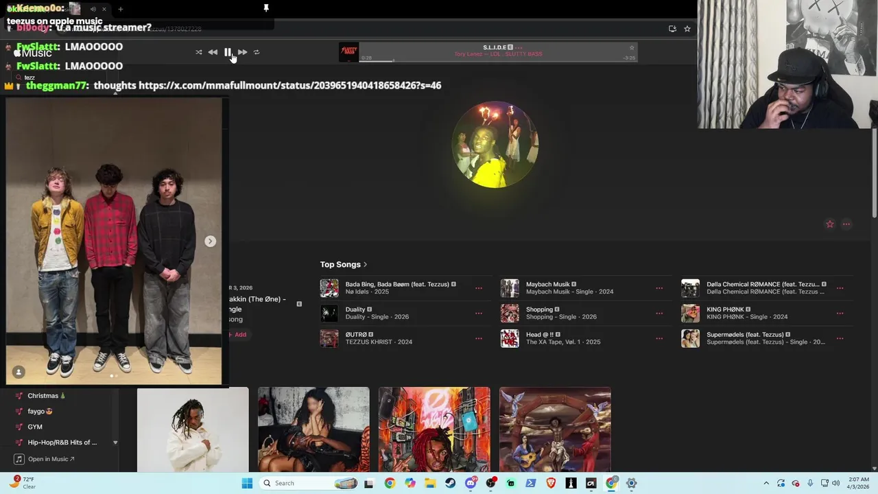Open a new browser tab
This screenshot has width=878, height=494.
120,9
